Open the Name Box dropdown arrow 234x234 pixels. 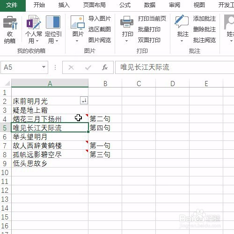pos(44,67)
